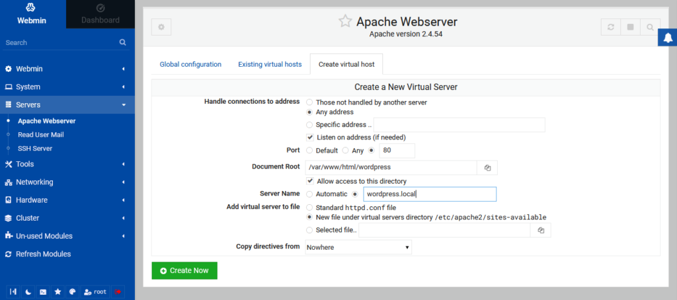Uncheck Listen on address checkbox
The height and width of the screenshot is (300, 677).
tap(309, 137)
